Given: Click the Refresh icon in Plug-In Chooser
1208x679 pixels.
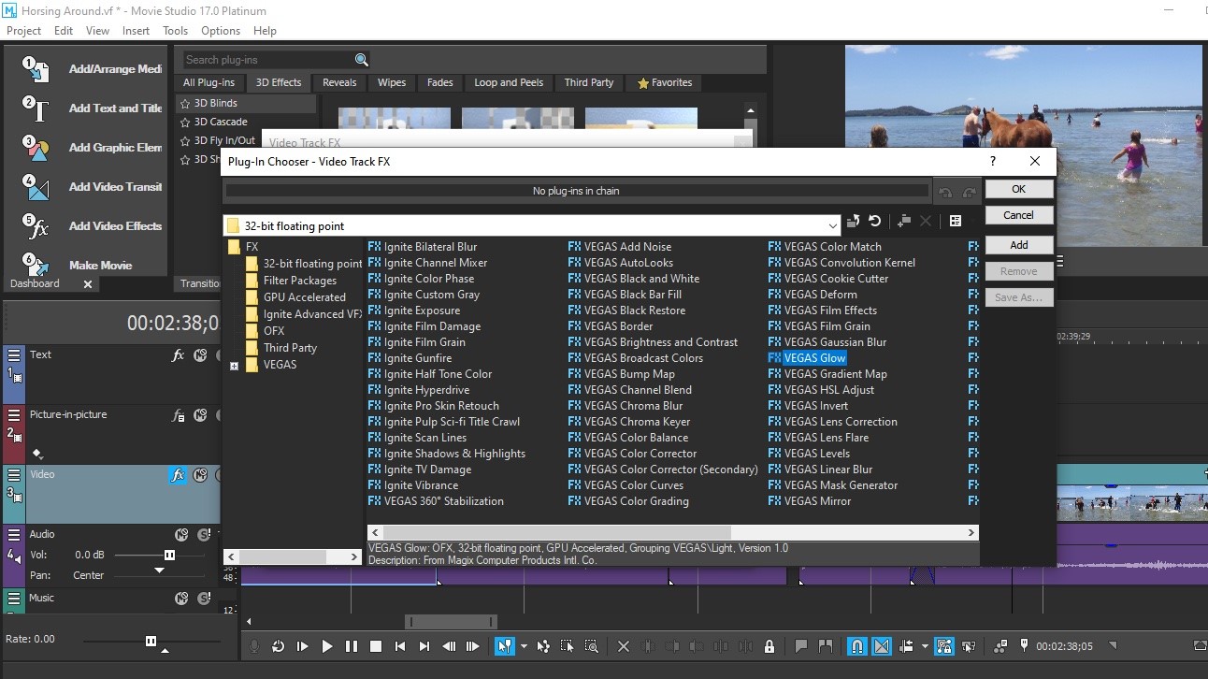Looking at the screenshot, I should pyautogui.click(x=875, y=222).
